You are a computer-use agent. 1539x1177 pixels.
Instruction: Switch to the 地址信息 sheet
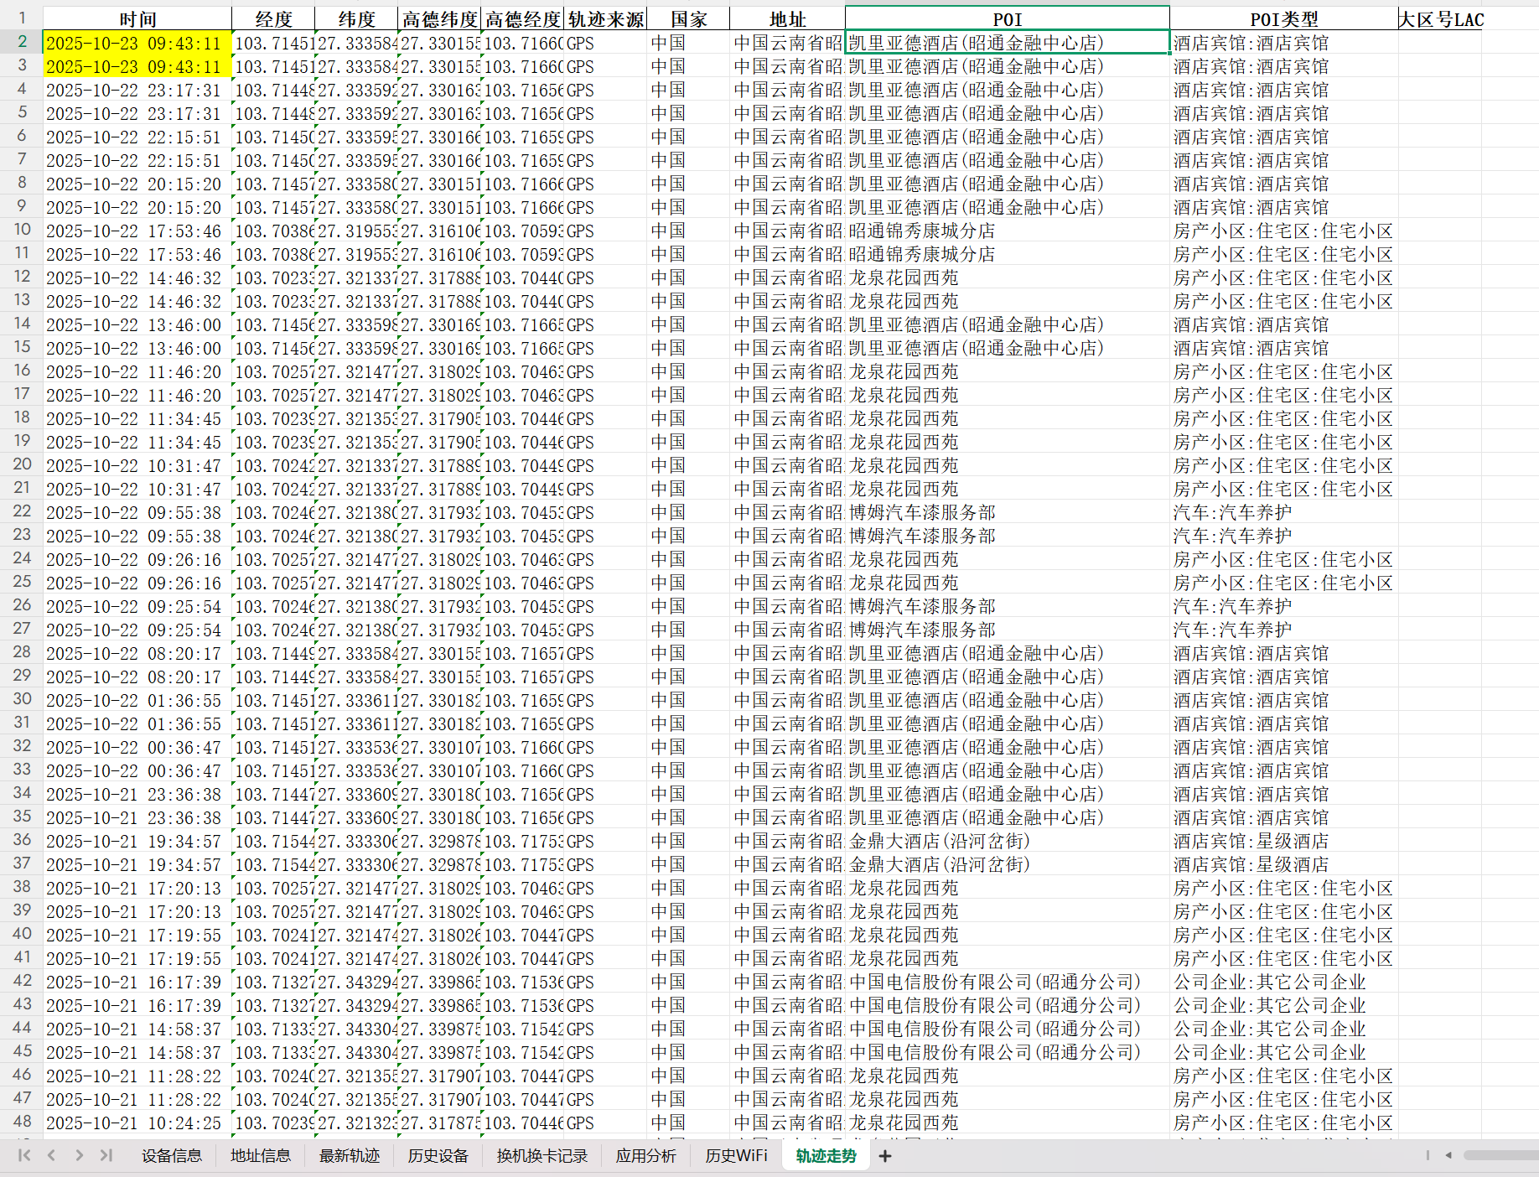coord(260,1156)
